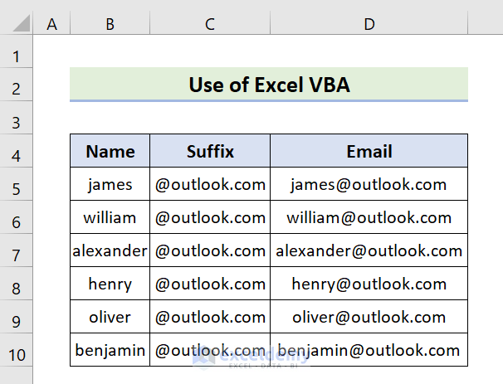
Task: Click the henry@outlook.com email cell
Action: pos(369,284)
